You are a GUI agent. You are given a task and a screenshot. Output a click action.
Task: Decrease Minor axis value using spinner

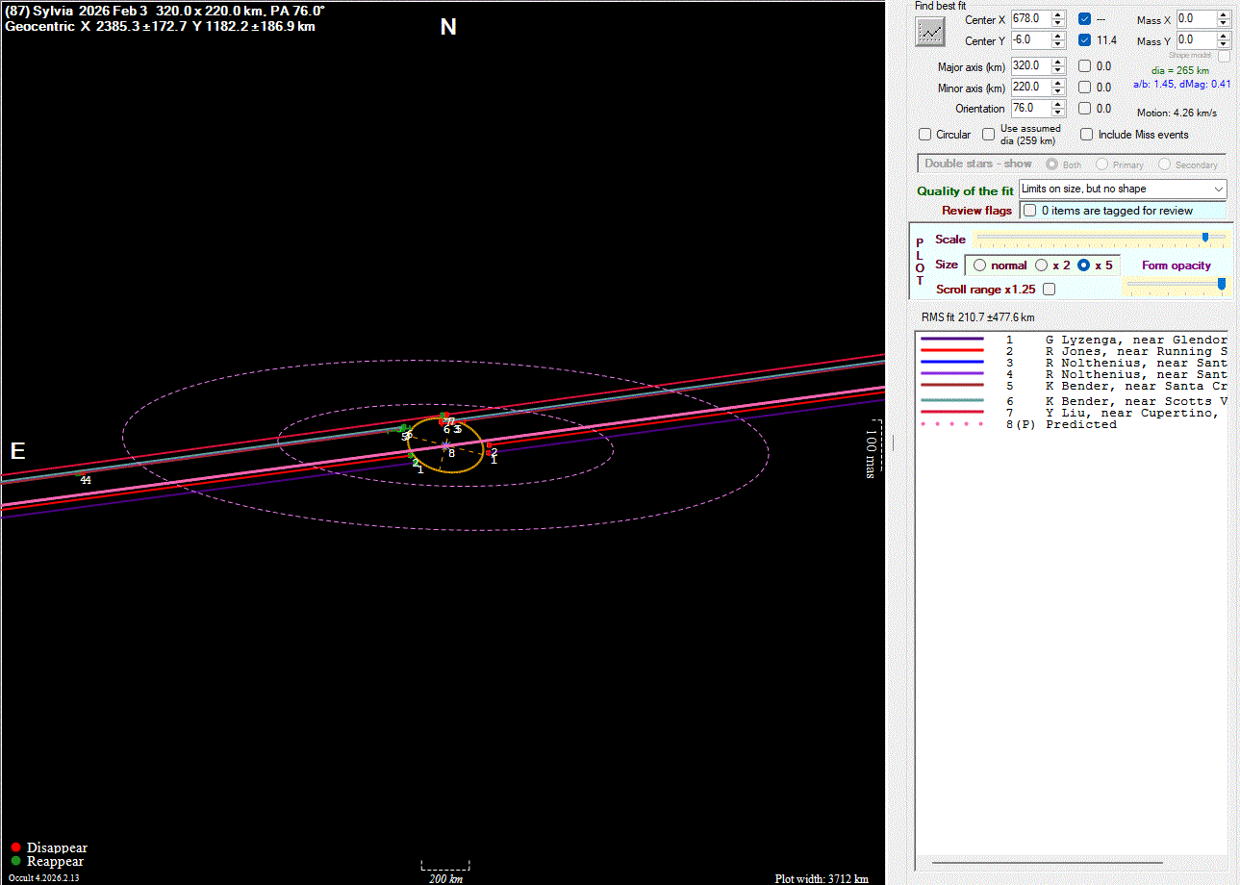click(1058, 91)
